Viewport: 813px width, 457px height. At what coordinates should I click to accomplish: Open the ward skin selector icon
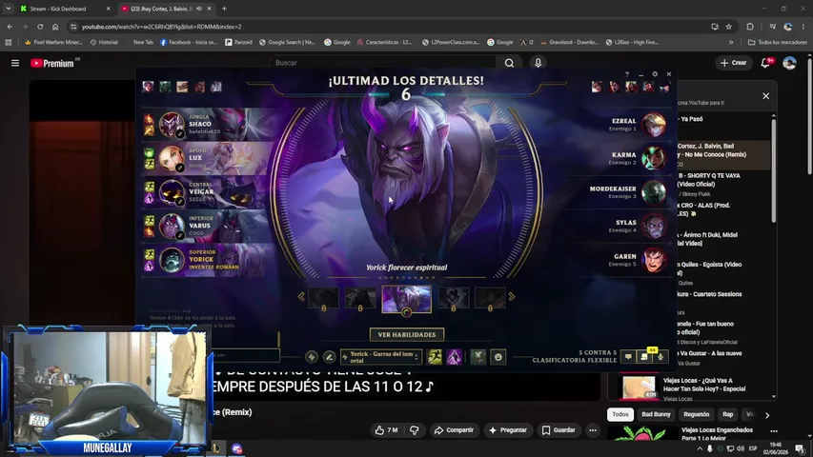[x=478, y=356]
